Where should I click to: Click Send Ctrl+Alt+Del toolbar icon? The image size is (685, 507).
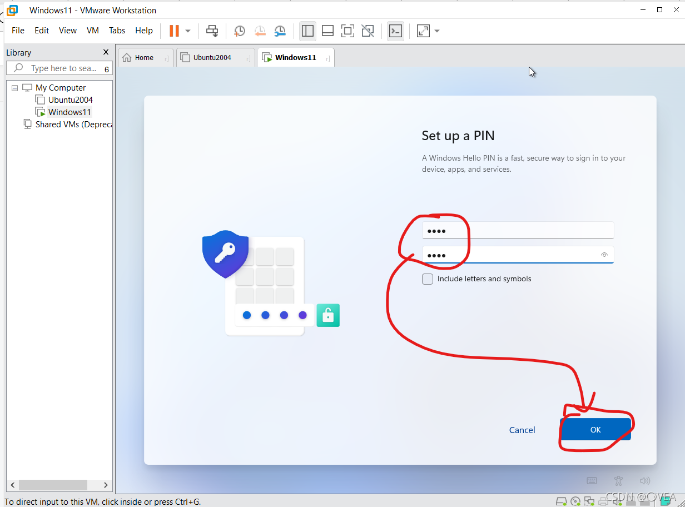[212, 31]
